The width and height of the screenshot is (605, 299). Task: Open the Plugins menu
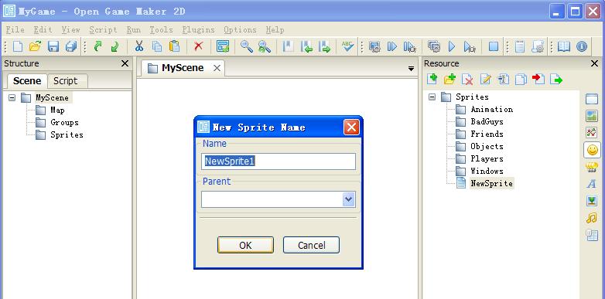point(198,29)
